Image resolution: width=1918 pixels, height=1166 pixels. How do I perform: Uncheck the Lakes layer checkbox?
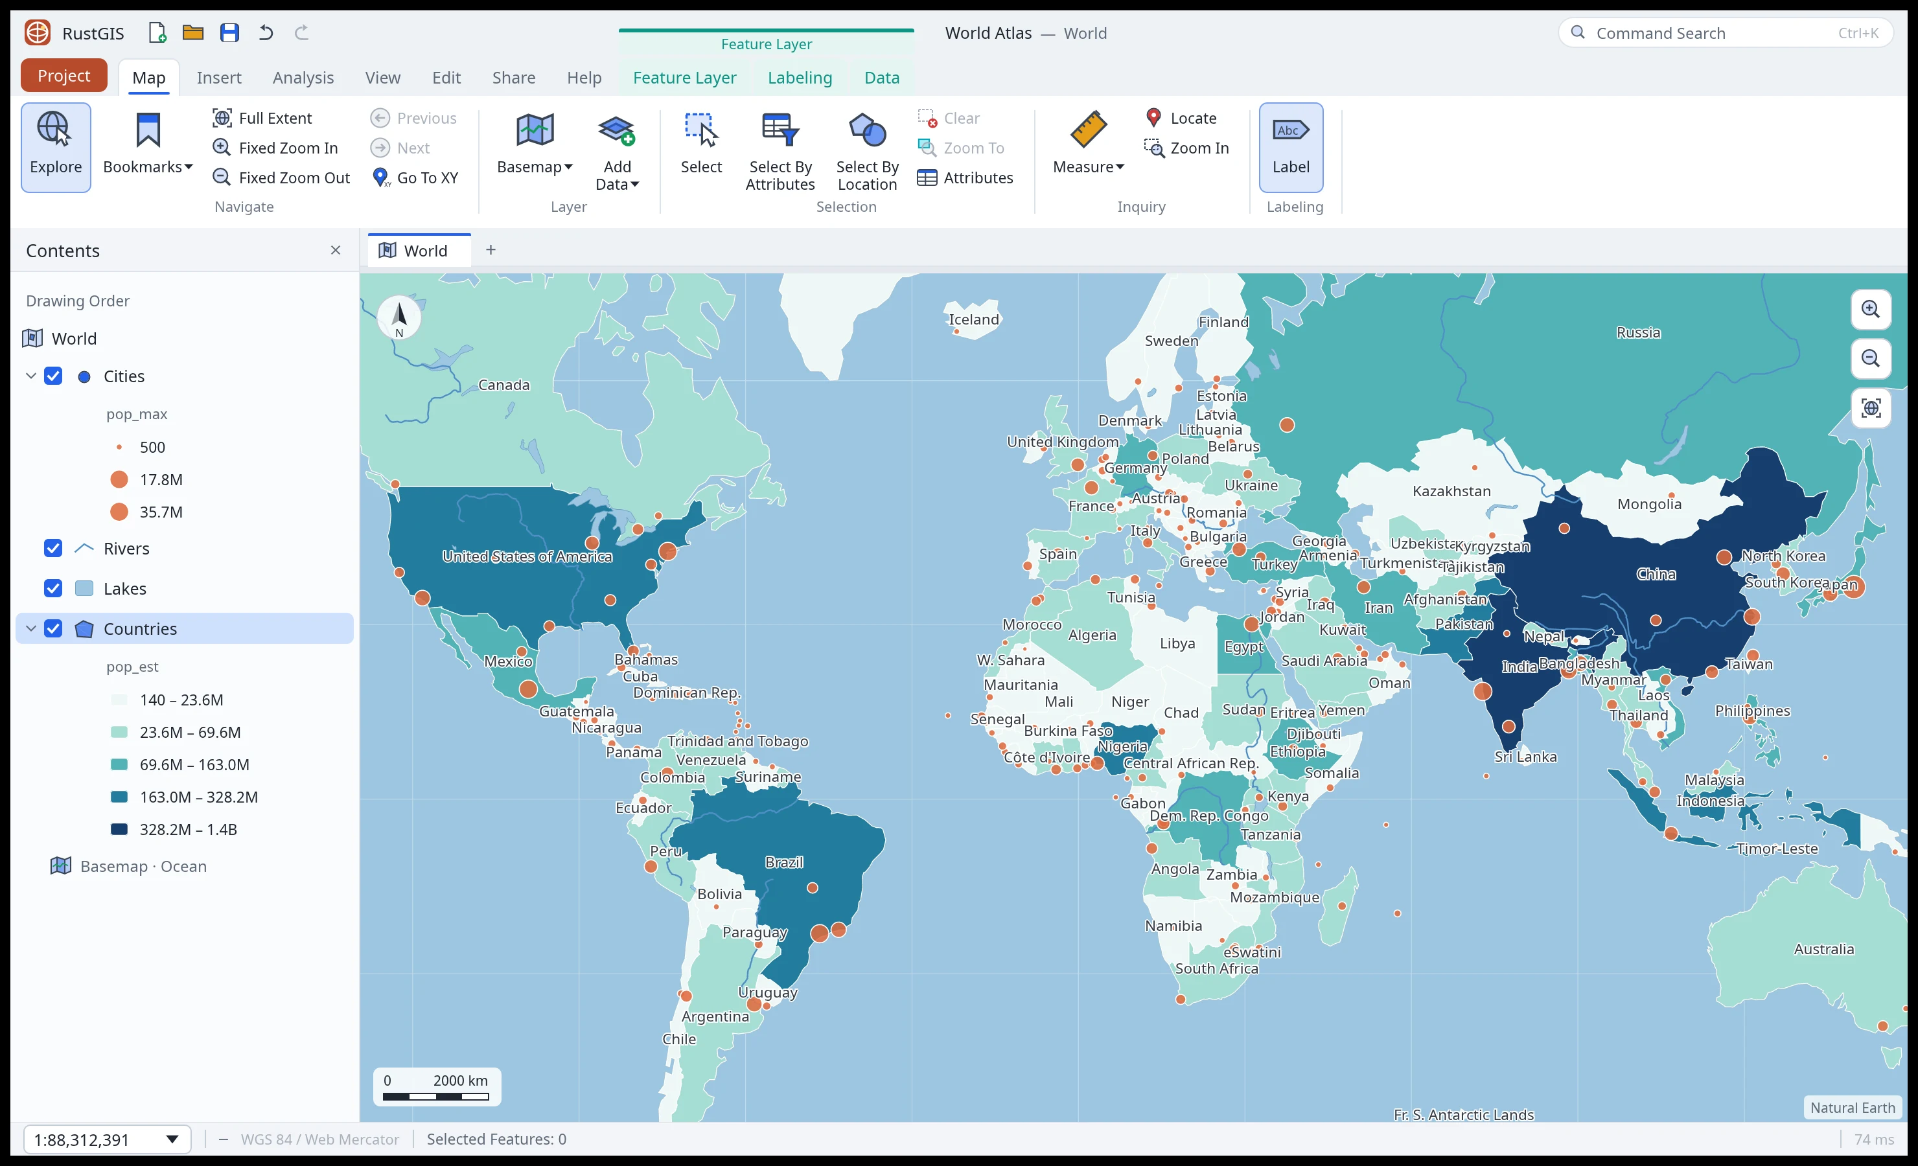click(x=53, y=588)
